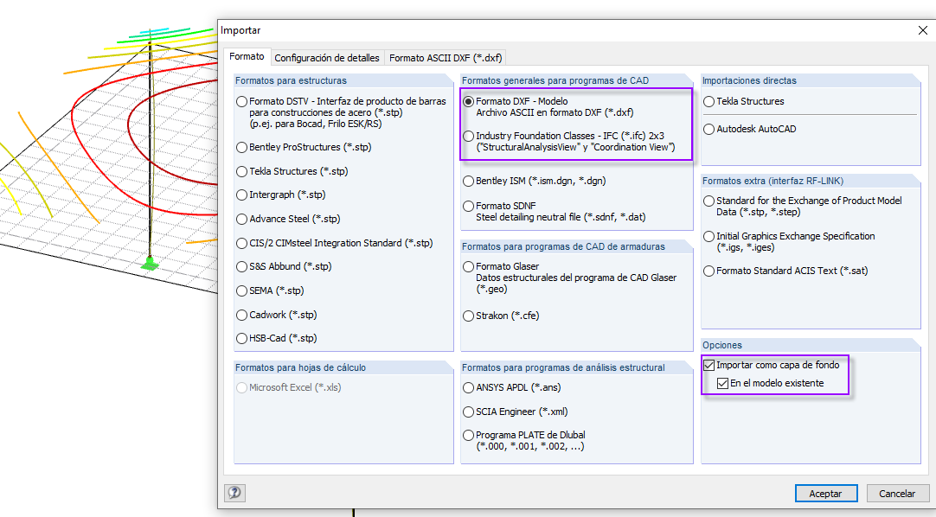
Task: Click the help question mark icon
Action: pos(234,493)
